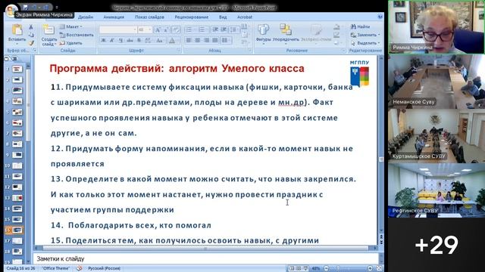Select slide 13 thumbnail in panel
The height and width of the screenshot is (272, 485).
tap(17, 198)
